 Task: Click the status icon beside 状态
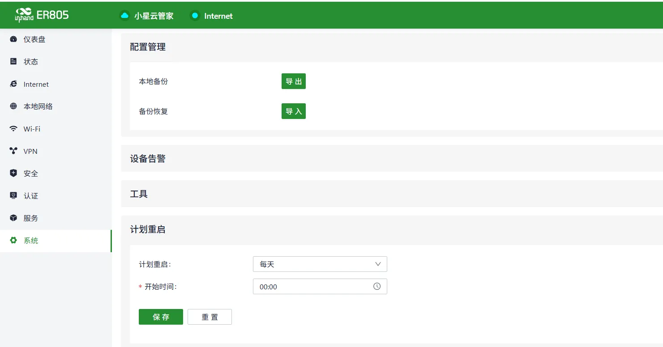click(13, 62)
